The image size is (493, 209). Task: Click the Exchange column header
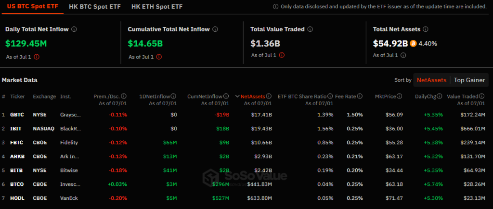pos(44,97)
